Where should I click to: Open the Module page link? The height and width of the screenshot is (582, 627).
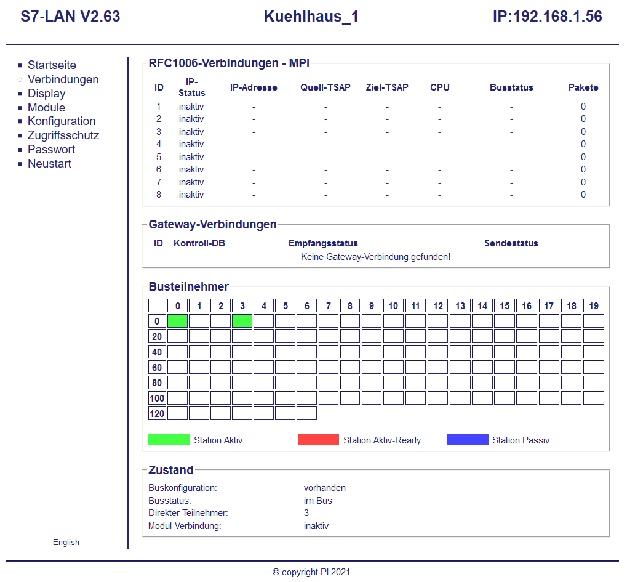click(x=46, y=108)
